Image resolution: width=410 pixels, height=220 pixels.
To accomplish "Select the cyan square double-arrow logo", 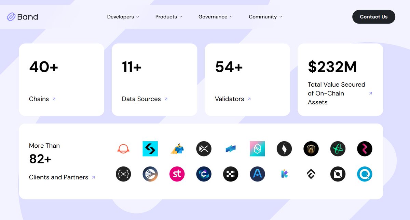I will (x=150, y=149).
